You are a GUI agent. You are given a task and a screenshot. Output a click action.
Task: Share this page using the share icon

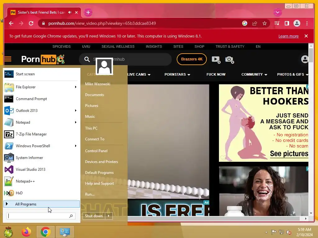[255, 23]
